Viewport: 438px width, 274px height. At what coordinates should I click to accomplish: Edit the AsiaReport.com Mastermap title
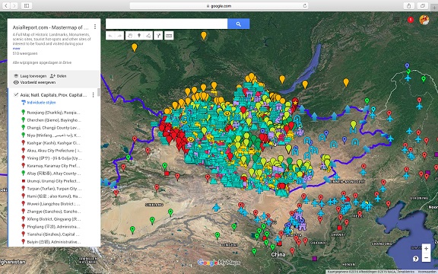coord(50,27)
